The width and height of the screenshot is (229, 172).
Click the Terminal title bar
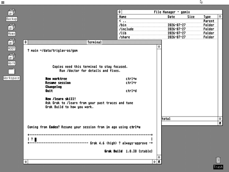95,42
